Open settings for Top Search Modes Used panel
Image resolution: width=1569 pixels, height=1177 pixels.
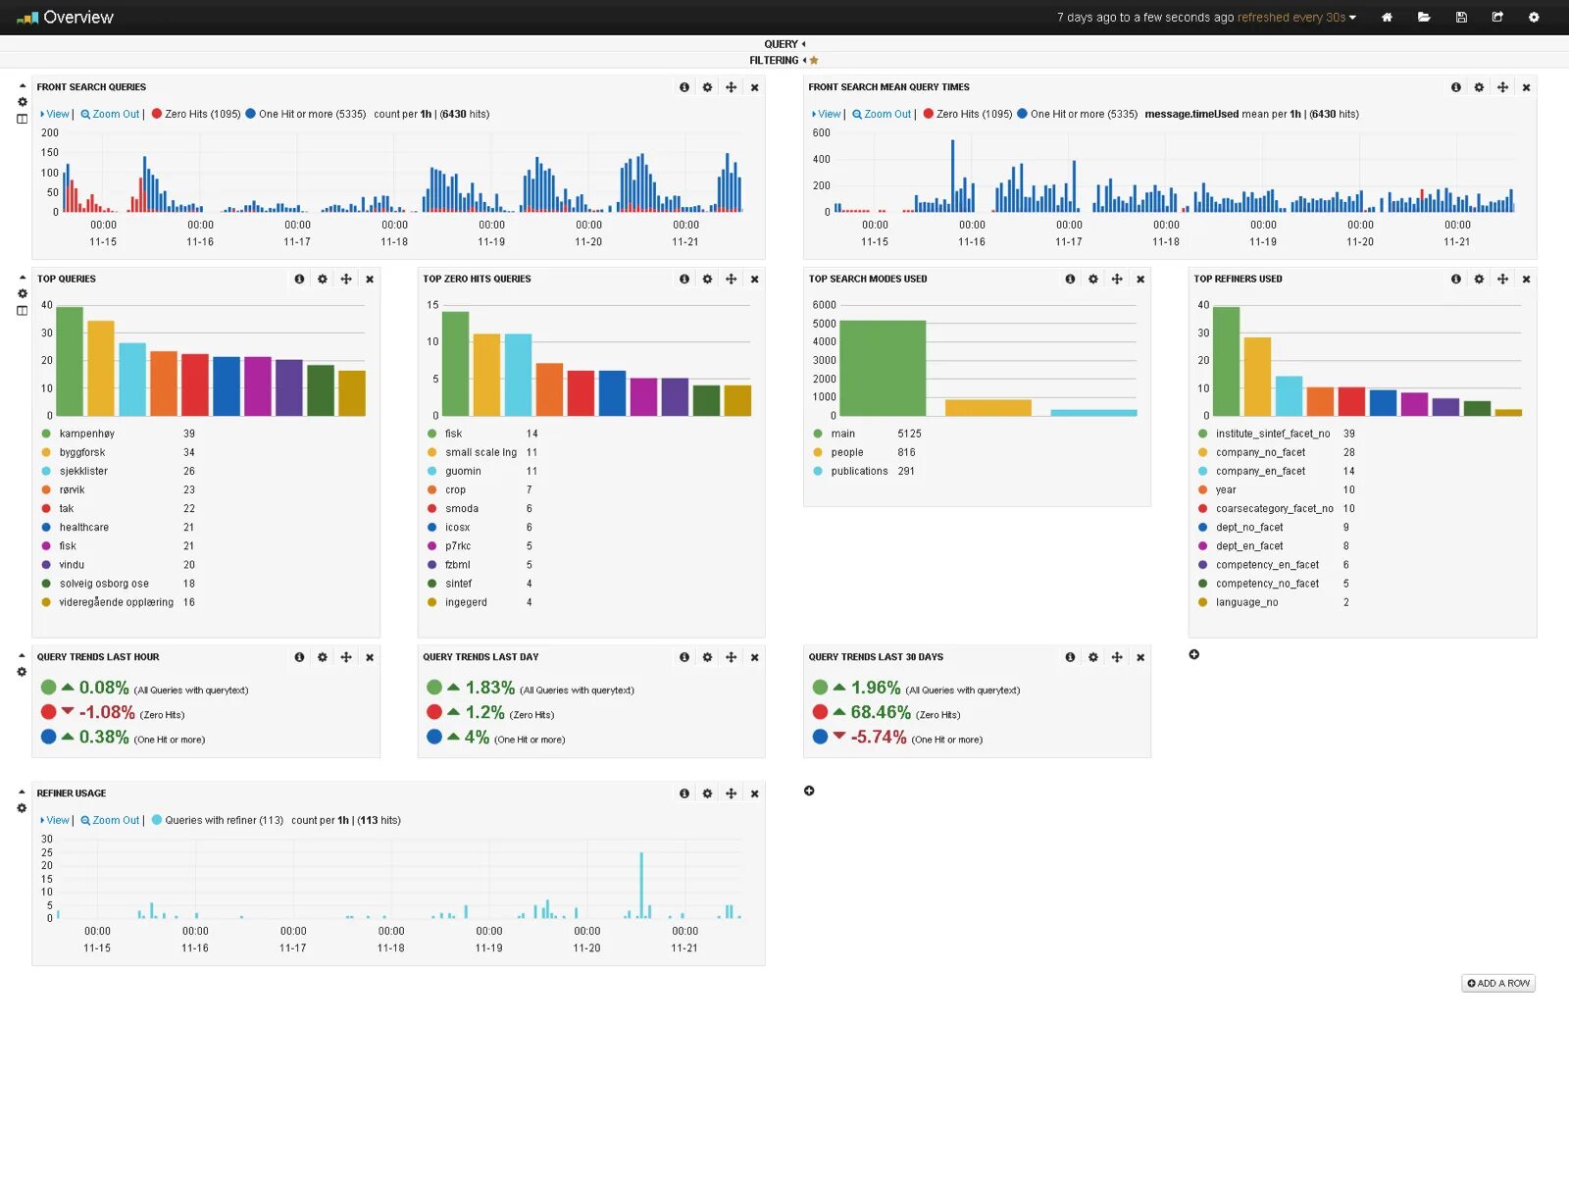point(1093,280)
